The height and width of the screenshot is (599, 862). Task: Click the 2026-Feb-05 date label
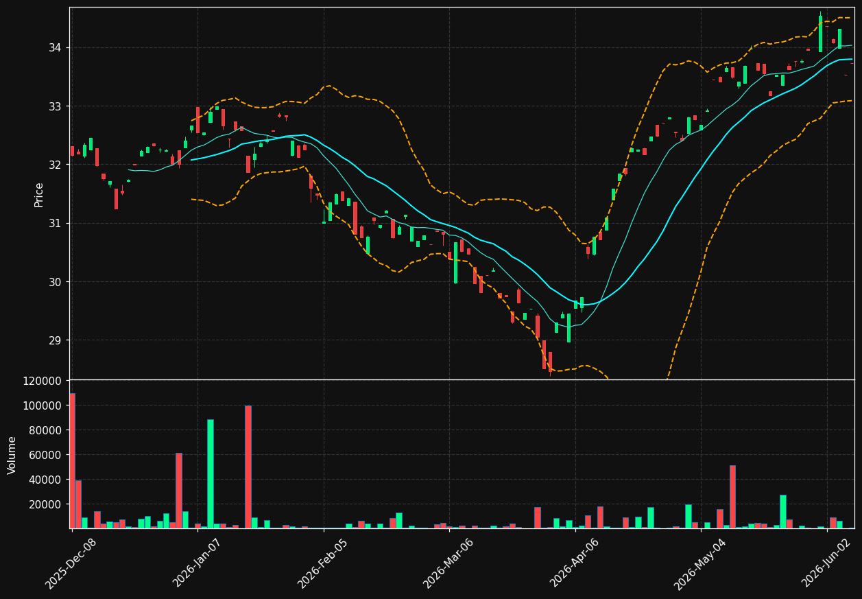coord(322,563)
